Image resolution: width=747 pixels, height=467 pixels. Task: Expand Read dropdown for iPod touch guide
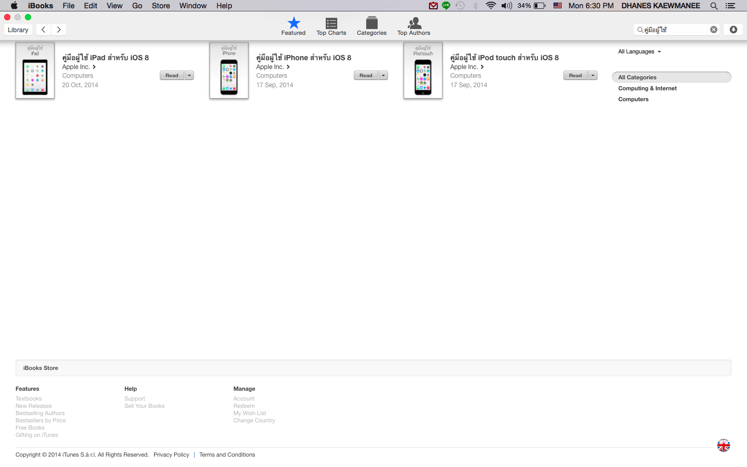(593, 75)
